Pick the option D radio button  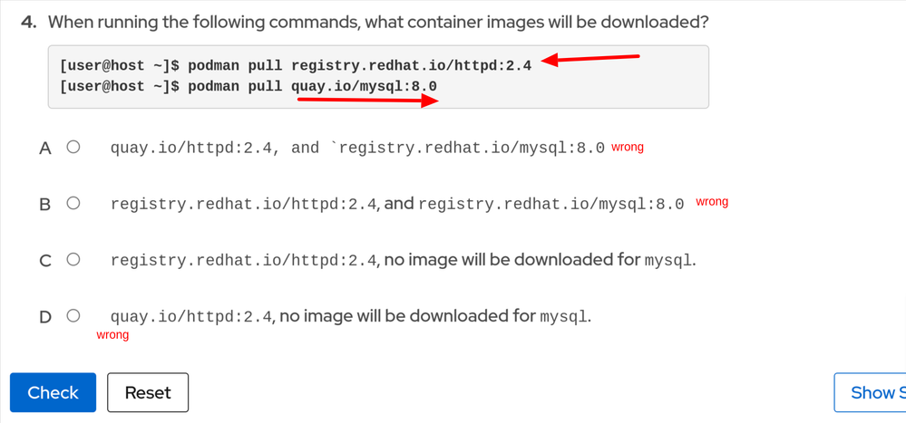tap(73, 316)
